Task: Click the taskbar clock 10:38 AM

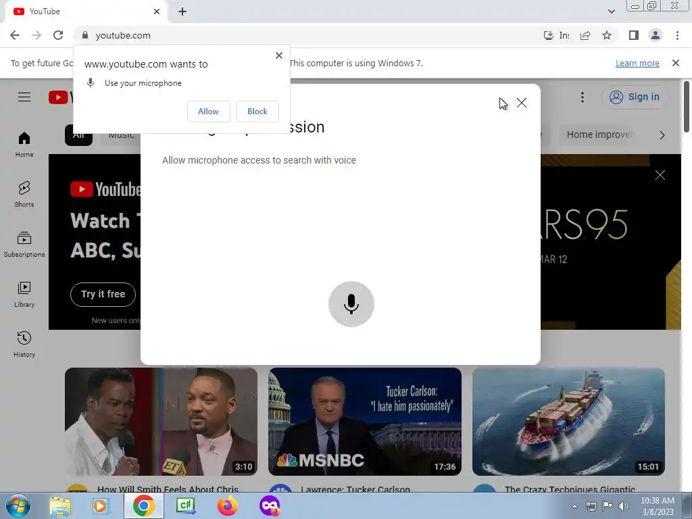Action: coord(657,506)
